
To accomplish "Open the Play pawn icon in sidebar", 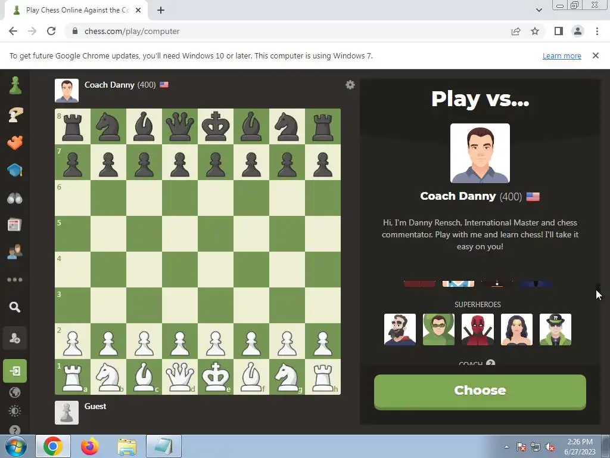I will coord(15,85).
